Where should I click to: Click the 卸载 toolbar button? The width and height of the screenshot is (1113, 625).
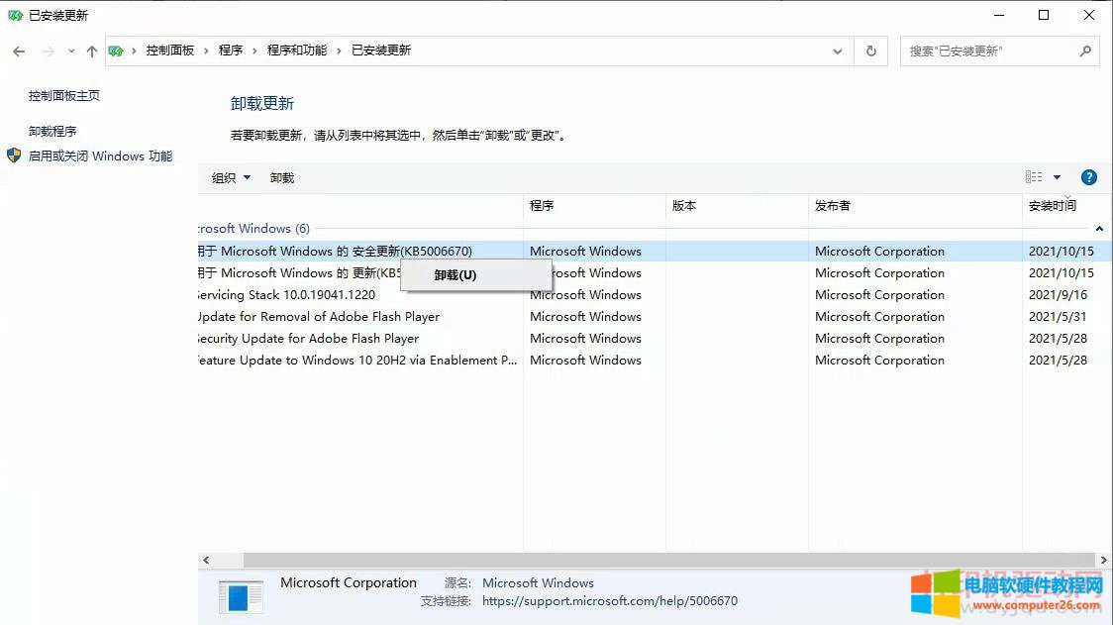tap(282, 177)
